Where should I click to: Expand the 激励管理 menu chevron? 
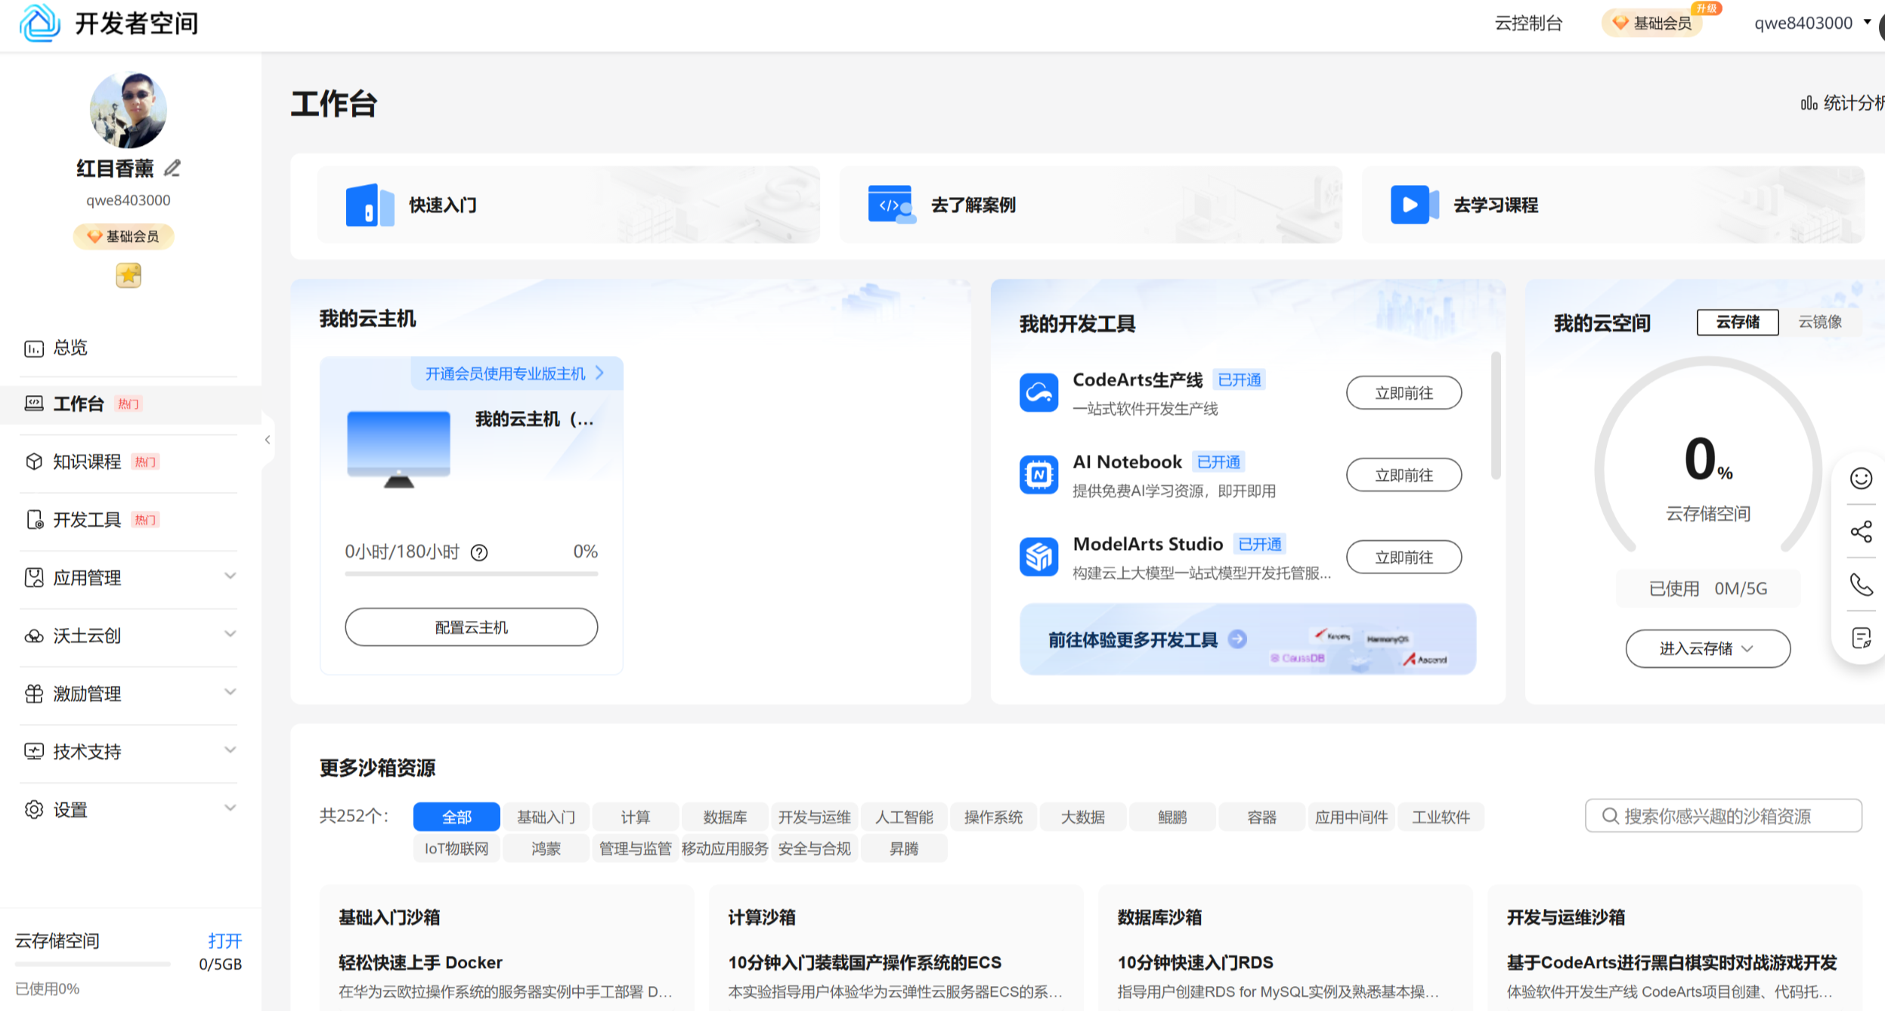[x=231, y=692]
